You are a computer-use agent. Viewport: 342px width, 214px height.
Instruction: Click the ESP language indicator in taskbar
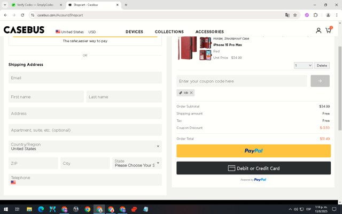(308, 209)
